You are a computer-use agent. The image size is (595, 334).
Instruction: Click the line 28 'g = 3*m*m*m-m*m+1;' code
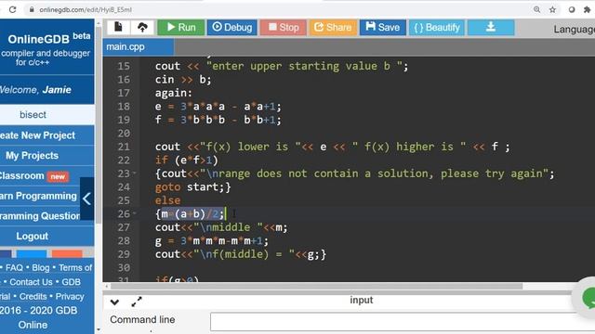point(212,241)
